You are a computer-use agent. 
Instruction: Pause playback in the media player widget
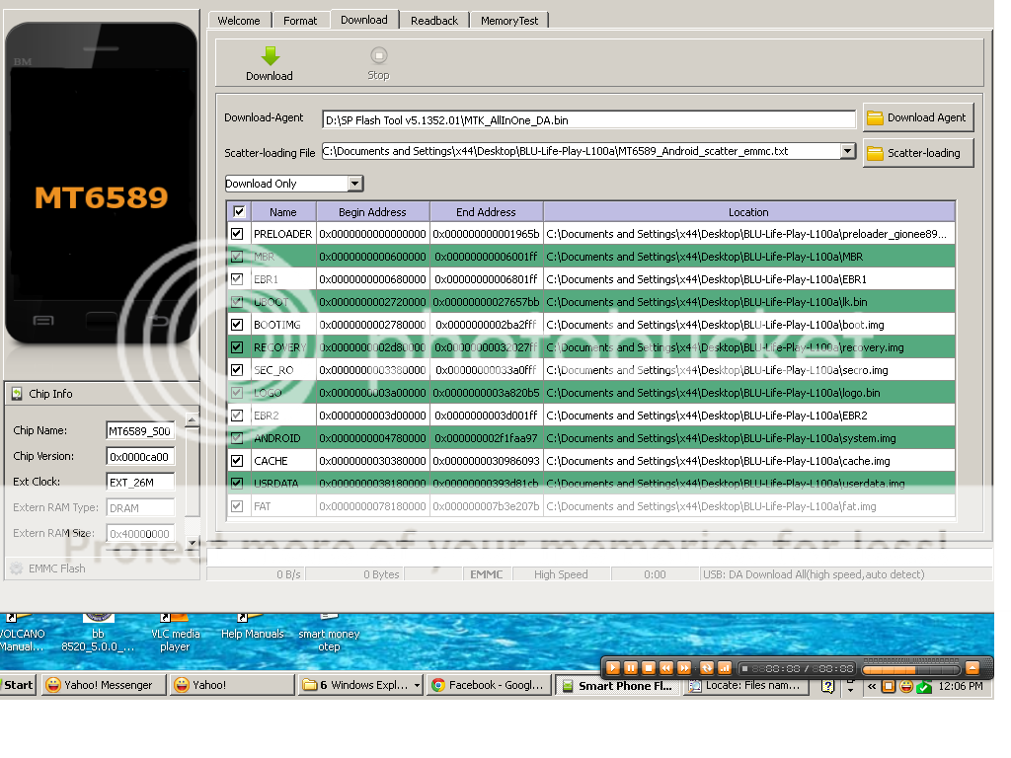click(631, 668)
